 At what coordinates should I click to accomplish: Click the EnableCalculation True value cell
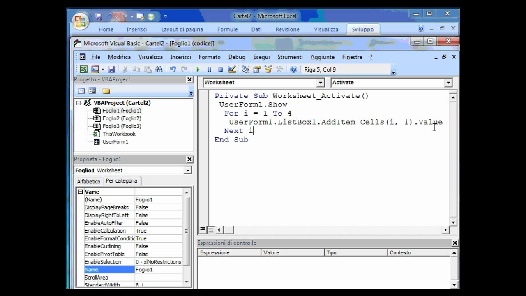pos(159,231)
